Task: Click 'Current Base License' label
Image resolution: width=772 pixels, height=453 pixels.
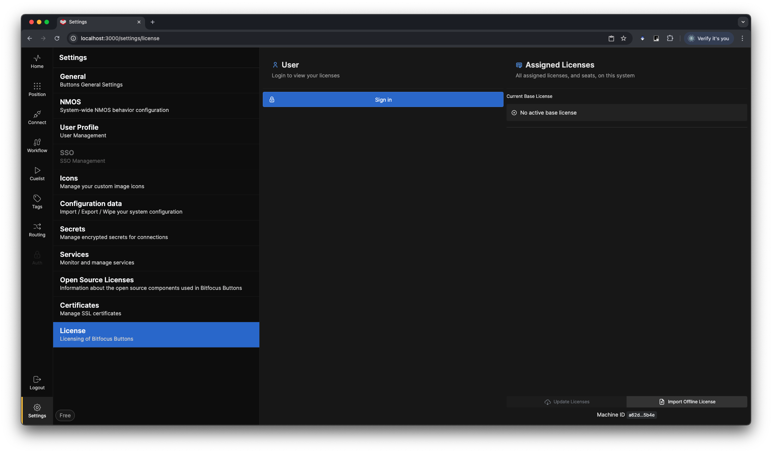Action: [529, 96]
